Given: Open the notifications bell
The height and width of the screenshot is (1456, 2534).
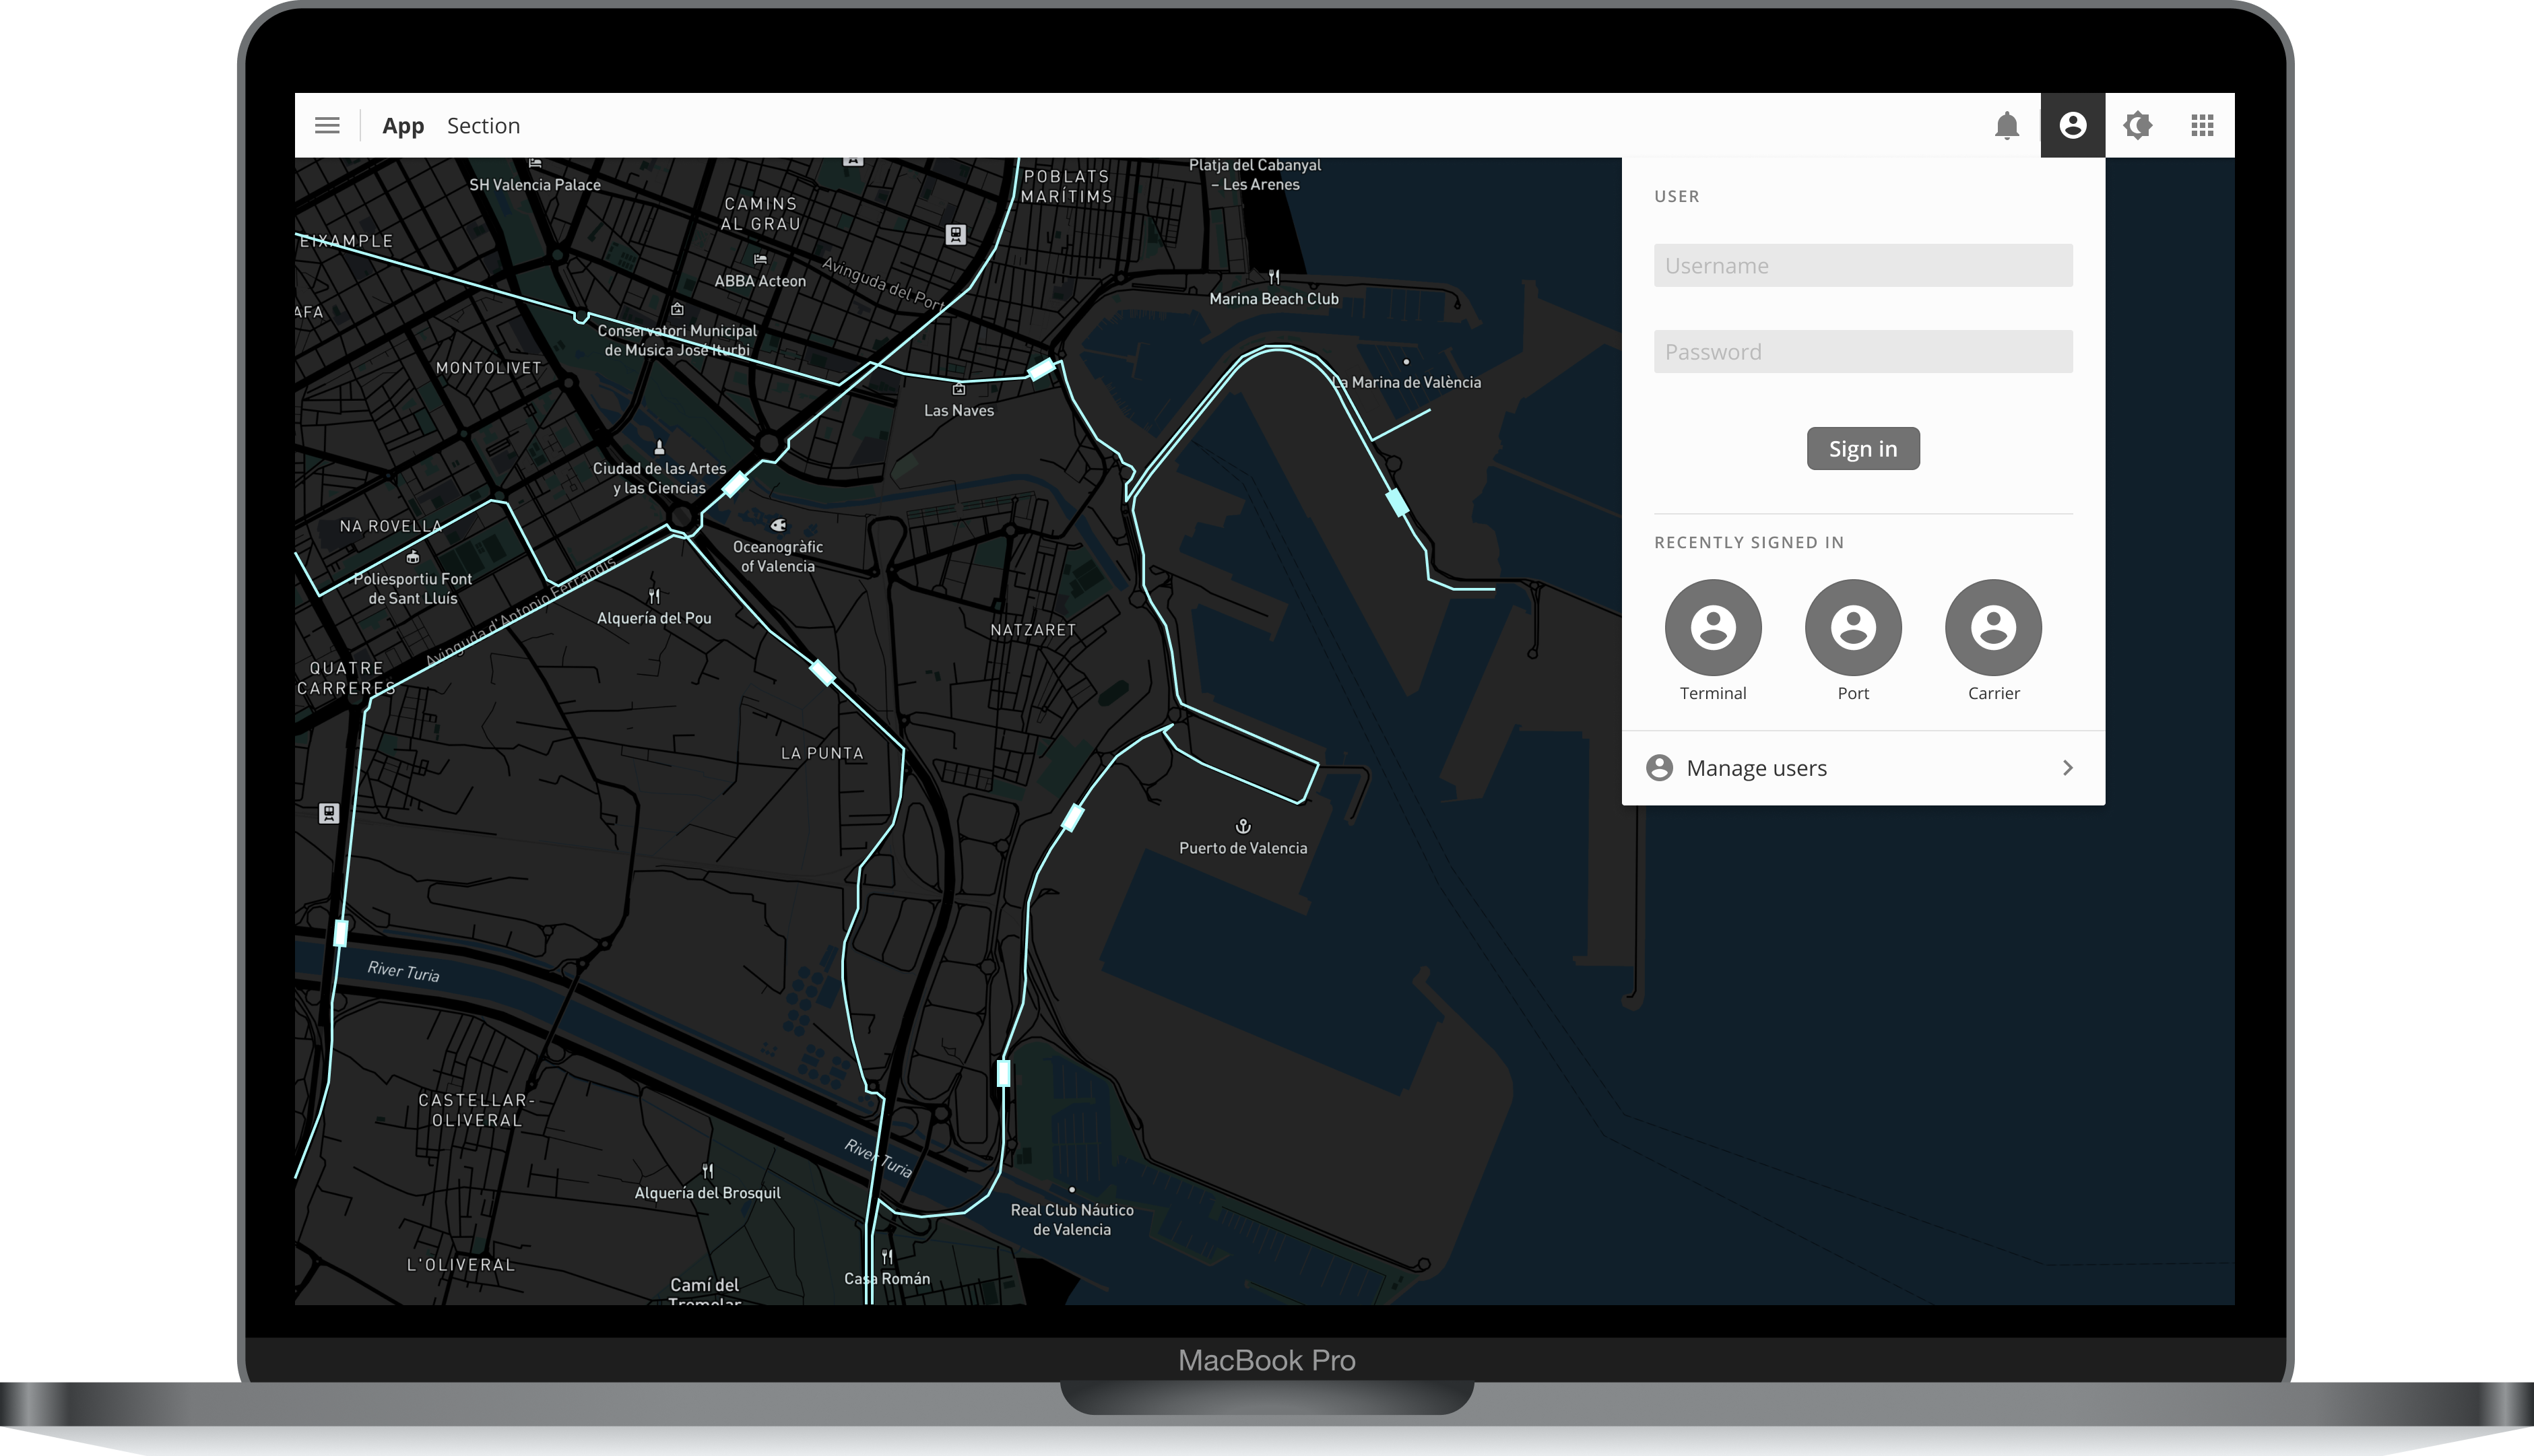Looking at the screenshot, I should (2006, 126).
